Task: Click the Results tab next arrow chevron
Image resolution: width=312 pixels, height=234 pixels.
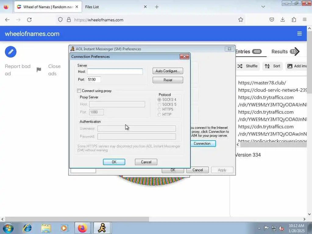Action: [x=297, y=51]
